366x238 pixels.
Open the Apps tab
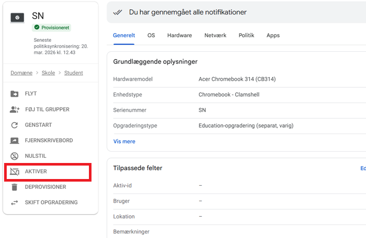click(273, 35)
